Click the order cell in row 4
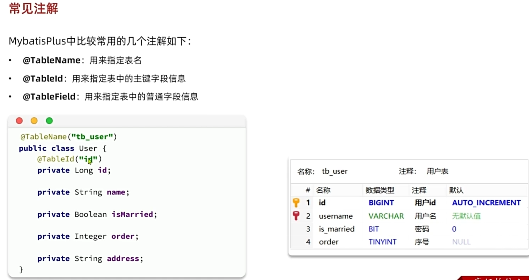This screenshot has width=529, height=280. [x=329, y=242]
